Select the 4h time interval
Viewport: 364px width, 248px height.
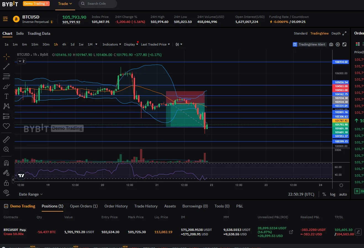(x=64, y=44)
